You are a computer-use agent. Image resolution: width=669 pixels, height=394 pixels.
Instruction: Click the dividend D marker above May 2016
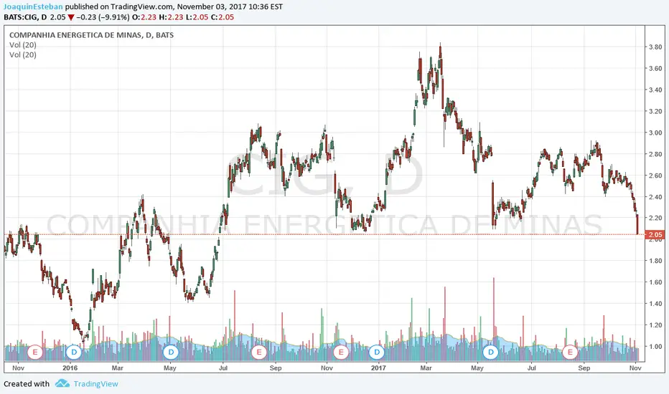(x=171, y=352)
